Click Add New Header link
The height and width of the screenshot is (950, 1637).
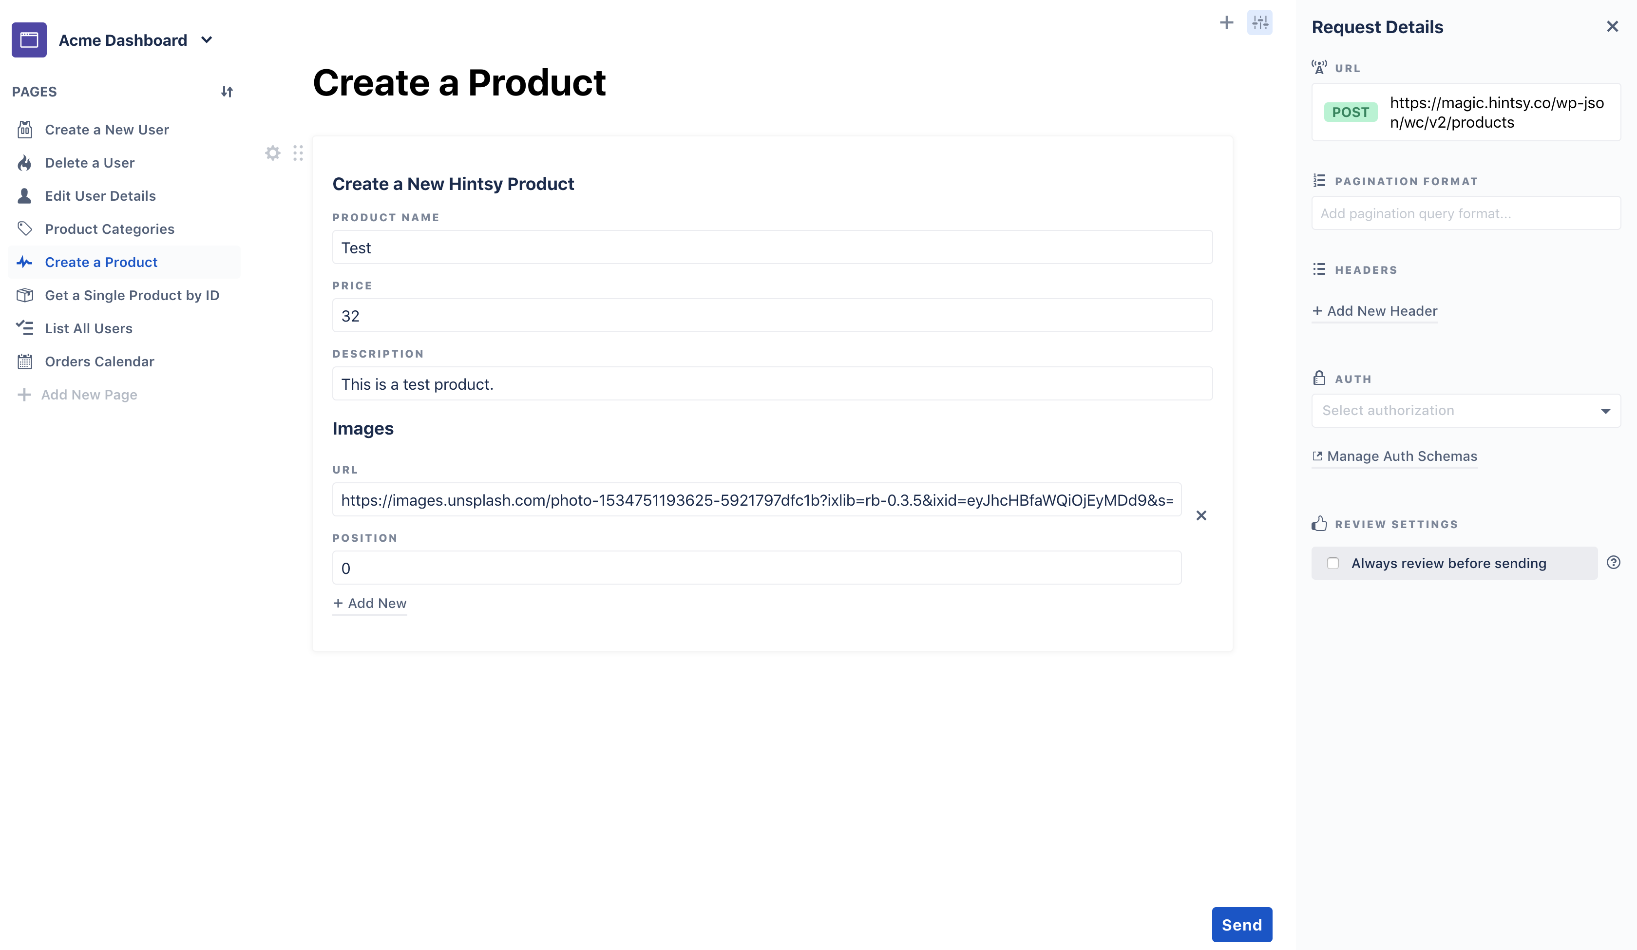click(1381, 311)
